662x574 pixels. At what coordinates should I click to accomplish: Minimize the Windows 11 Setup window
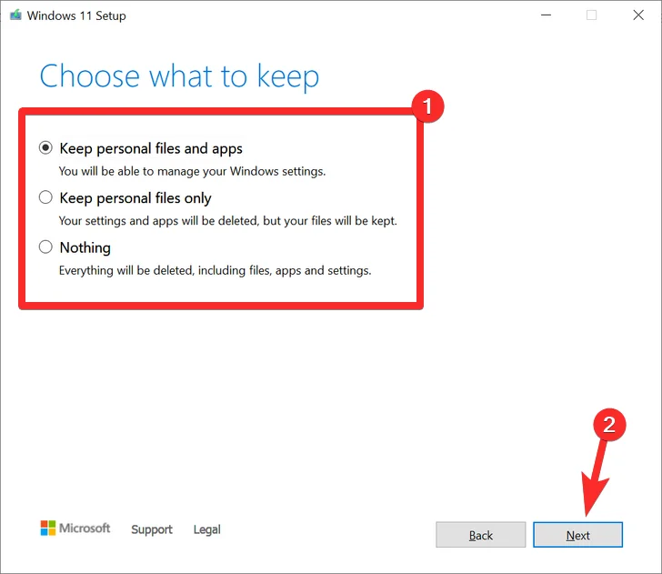pyautogui.click(x=546, y=15)
